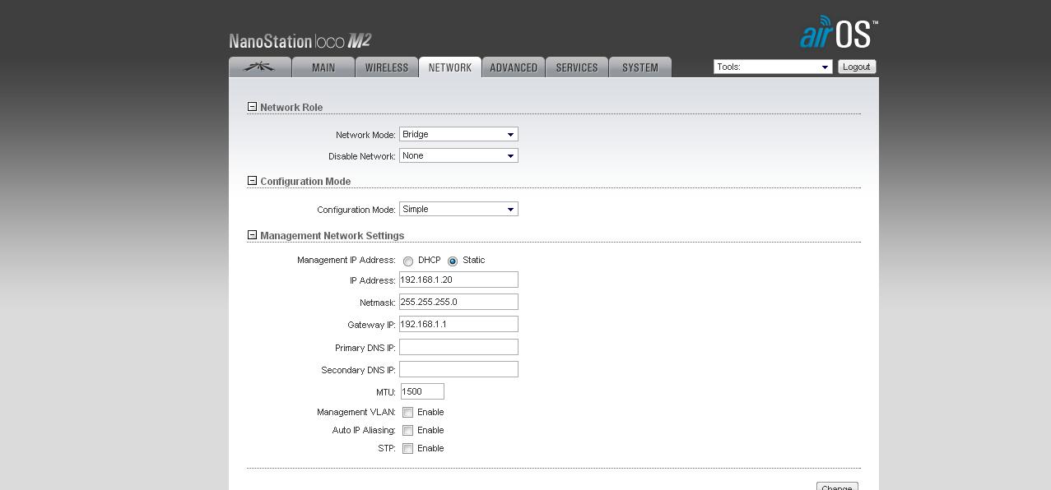
Task: Collapse Management Network Settings section
Action: point(252,235)
